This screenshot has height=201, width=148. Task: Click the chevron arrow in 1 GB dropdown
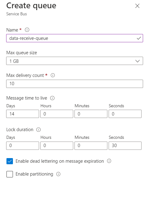coord(138,61)
